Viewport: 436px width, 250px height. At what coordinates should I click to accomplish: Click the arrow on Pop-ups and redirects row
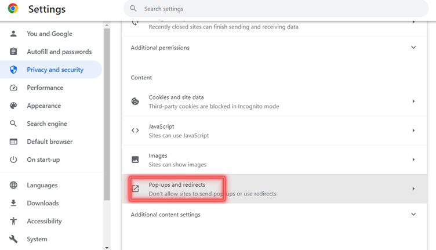(413, 189)
